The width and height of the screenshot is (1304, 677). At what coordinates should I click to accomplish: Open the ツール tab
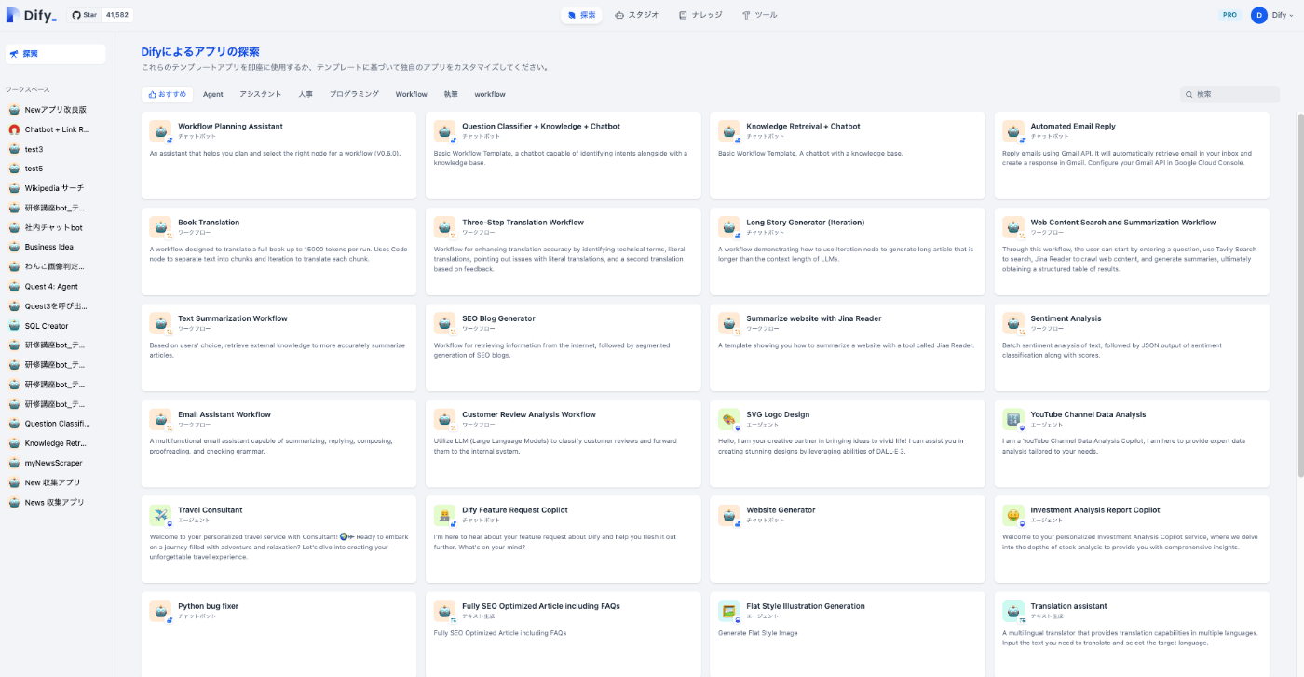[760, 15]
